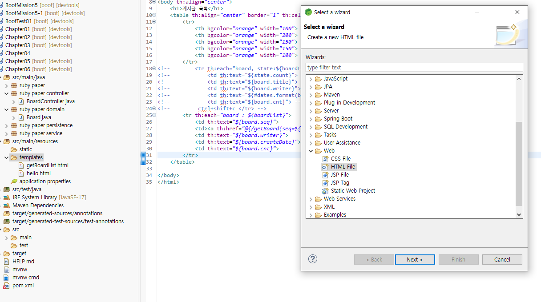This screenshot has width=541, height=302.
Task: Expand the Server wizard category
Action: pos(311,111)
